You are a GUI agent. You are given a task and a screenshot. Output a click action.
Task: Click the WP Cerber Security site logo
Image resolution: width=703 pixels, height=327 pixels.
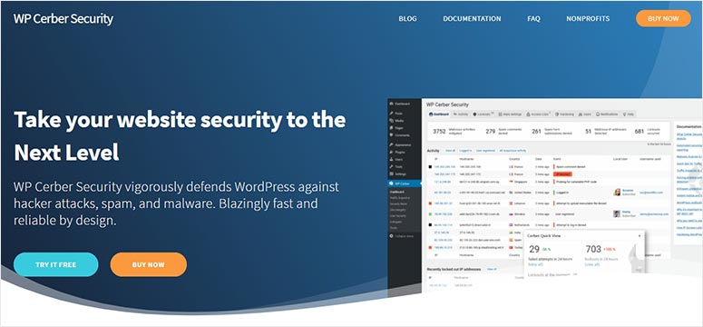coord(63,19)
